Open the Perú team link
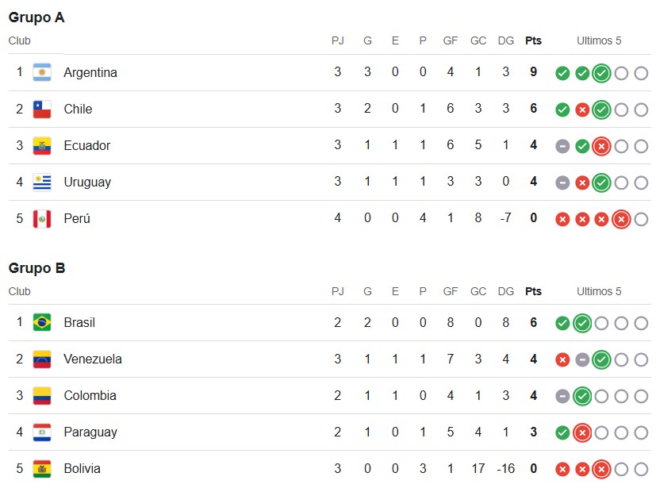This screenshot has width=656, height=492. tap(77, 218)
